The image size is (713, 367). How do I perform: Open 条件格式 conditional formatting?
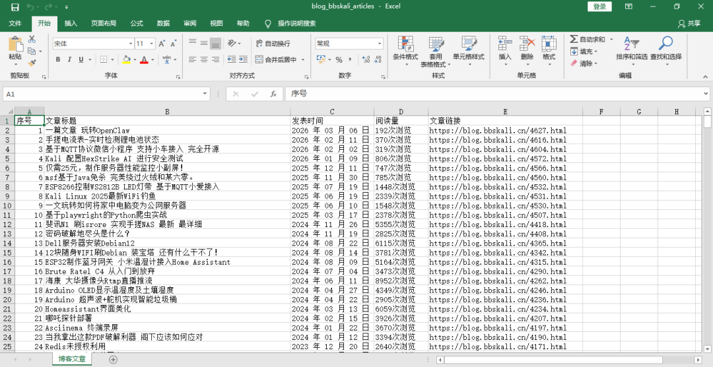(405, 50)
